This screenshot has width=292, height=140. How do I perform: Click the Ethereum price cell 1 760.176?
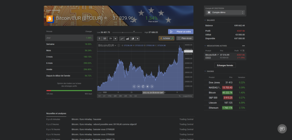pos(227,108)
